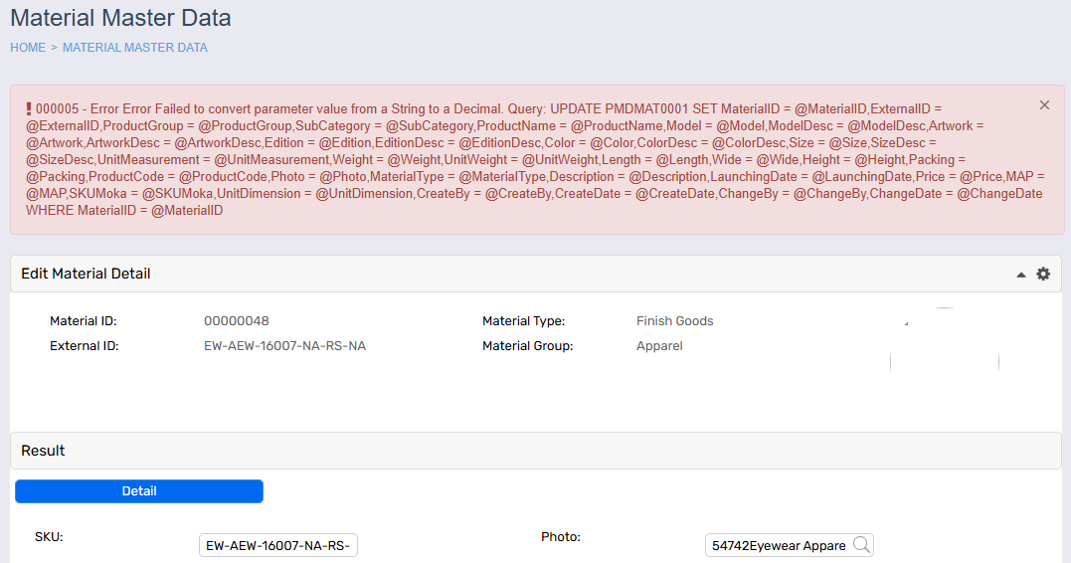Viewport: 1071px width, 563px height.
Task: Go to HOME in the breadcrumb
Action: coord(28,48)
